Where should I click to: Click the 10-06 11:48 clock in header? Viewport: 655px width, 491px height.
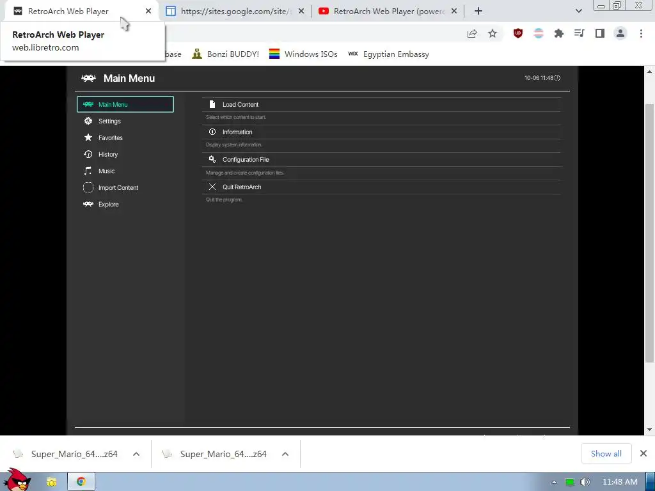click(x=542, y=78)
